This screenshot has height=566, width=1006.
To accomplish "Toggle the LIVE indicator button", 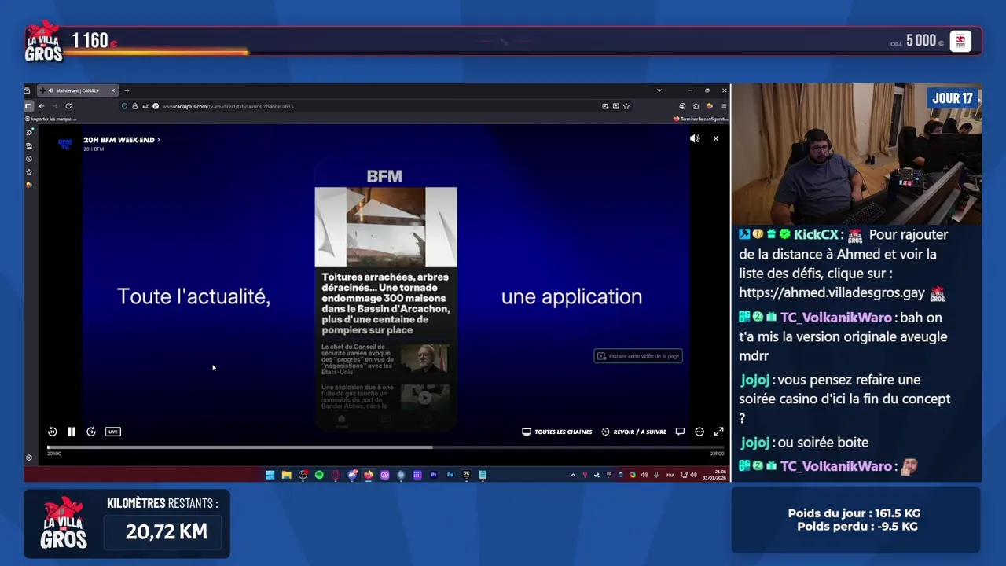I will coord(113,432).
